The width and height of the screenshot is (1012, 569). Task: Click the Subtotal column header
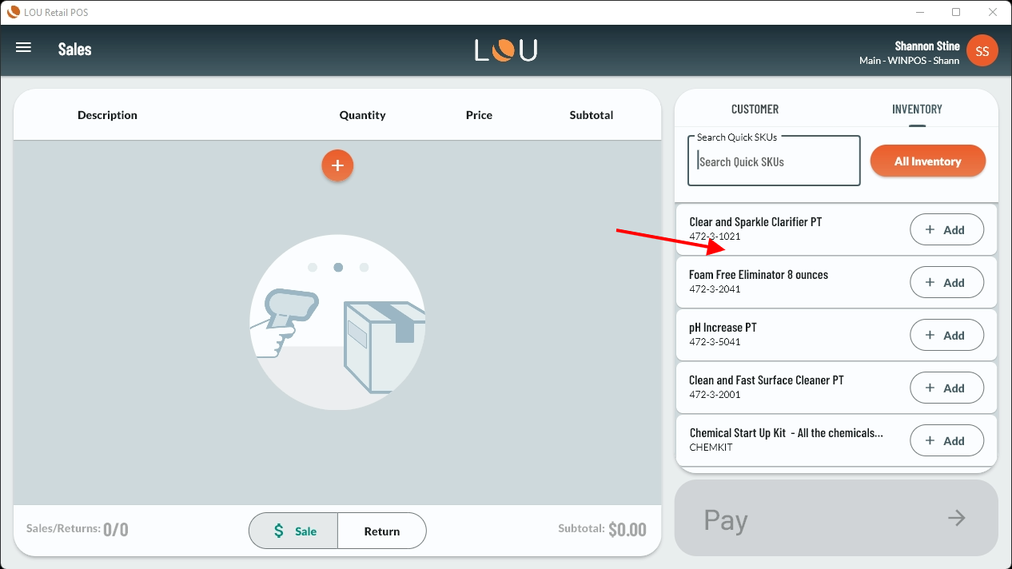click(592, 115)
